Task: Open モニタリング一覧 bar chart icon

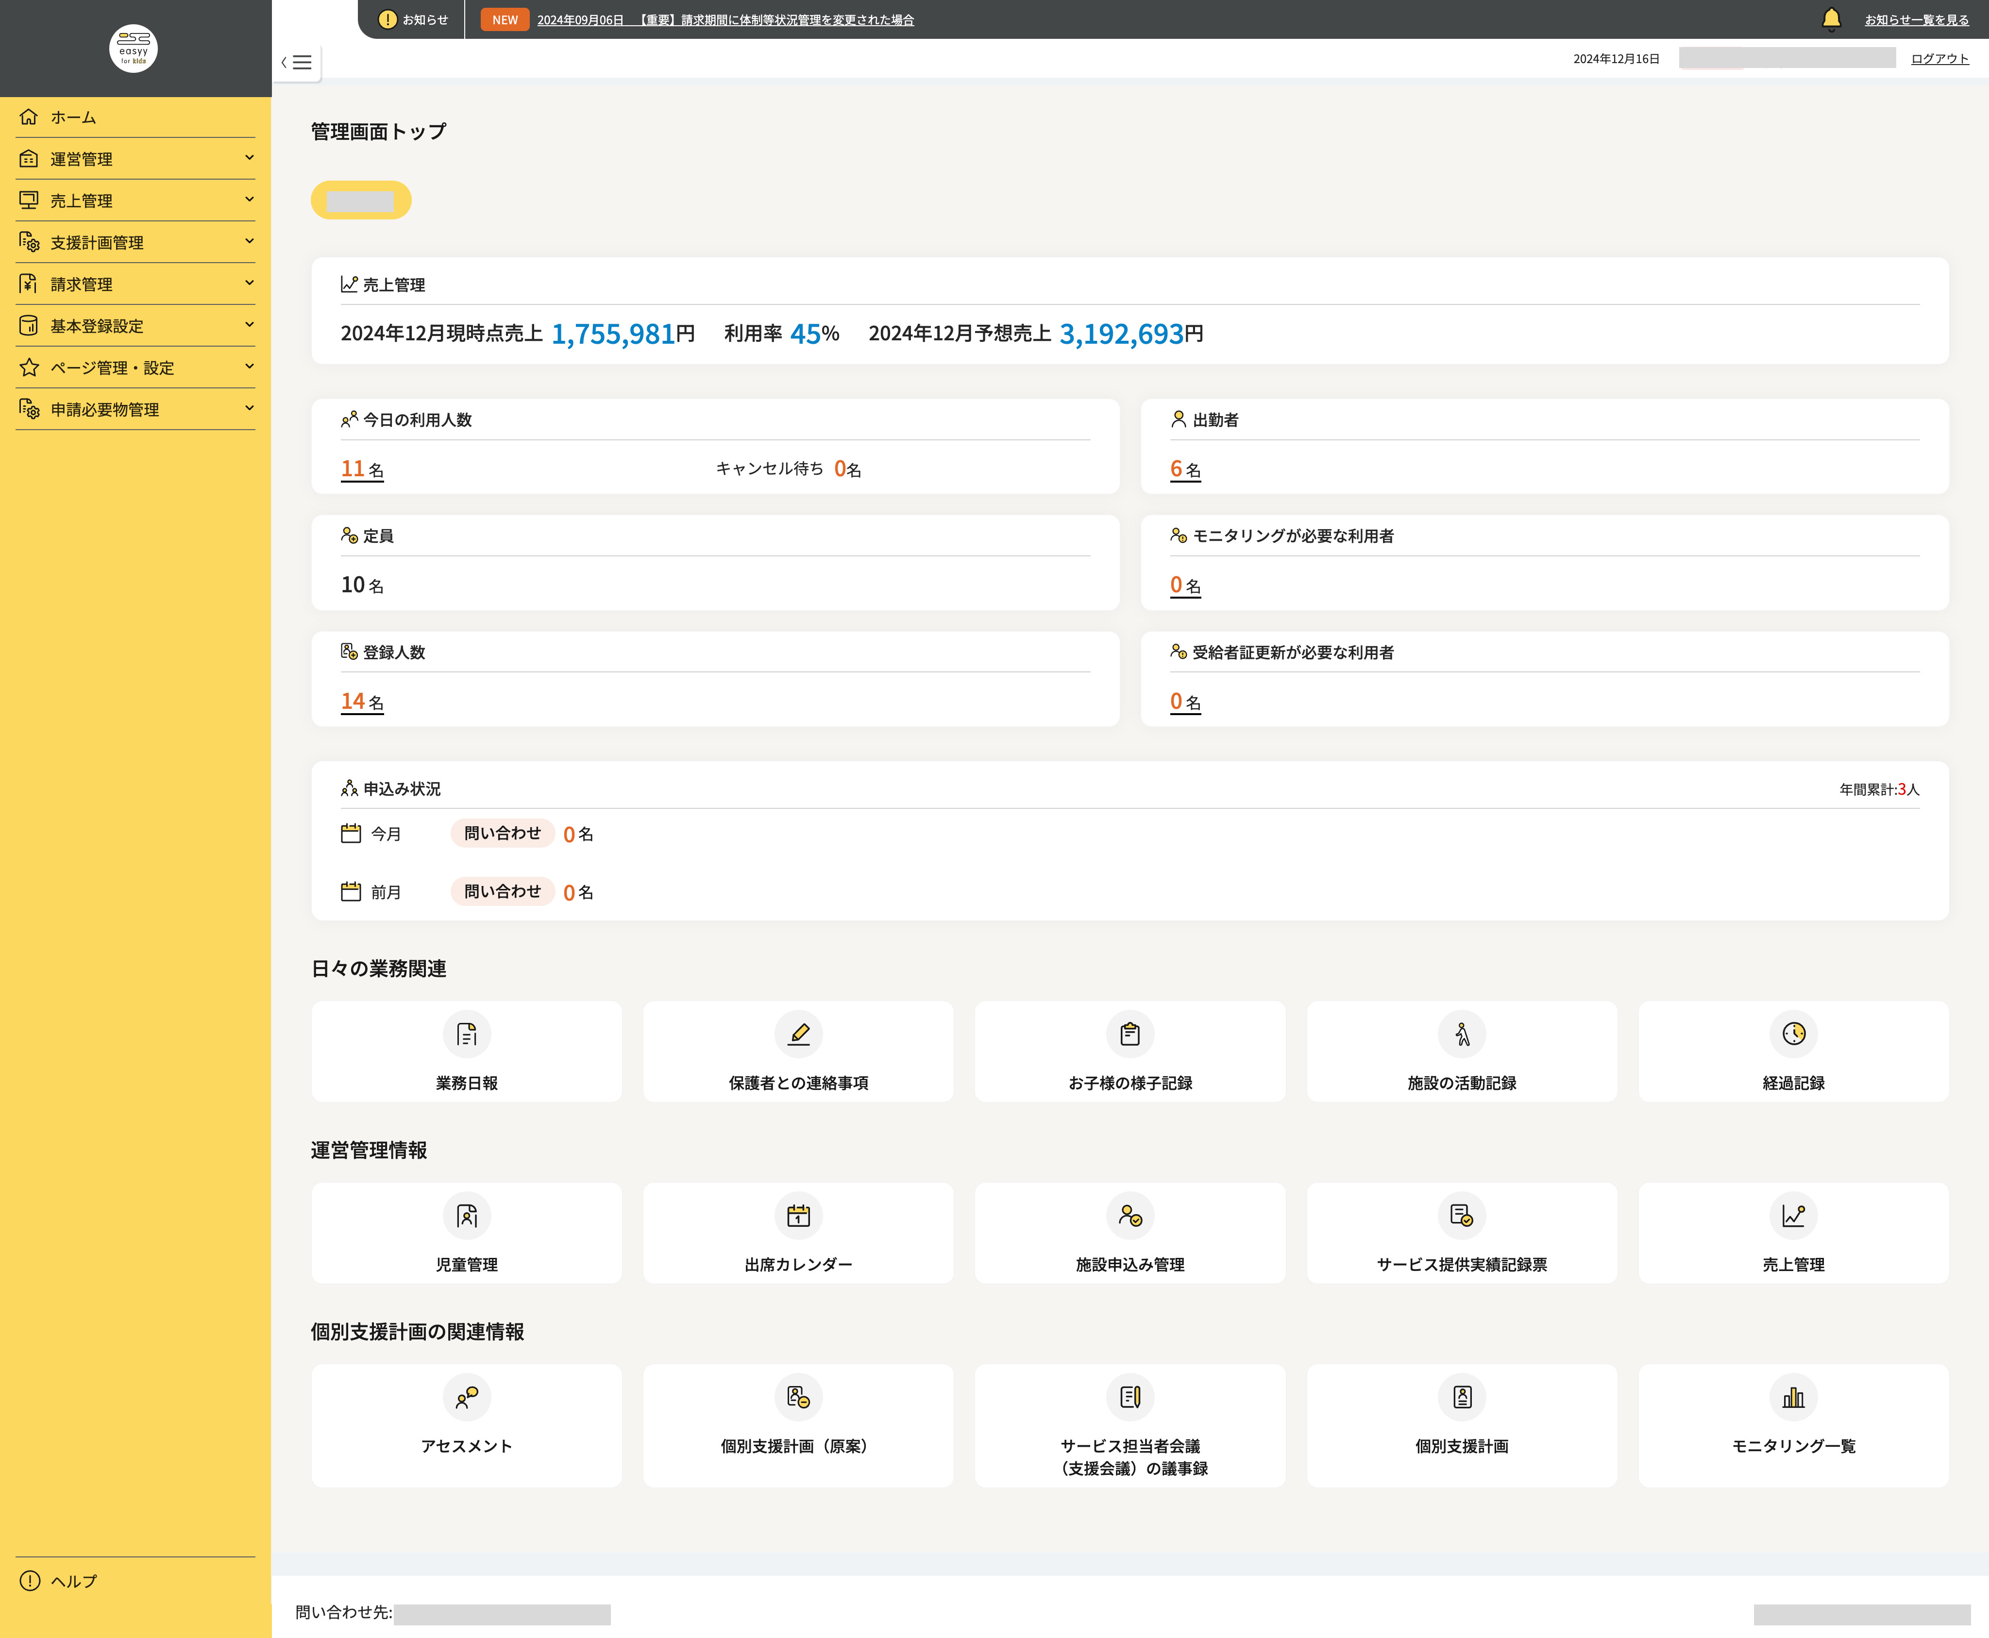Action: click(x=1793, y=1396)
